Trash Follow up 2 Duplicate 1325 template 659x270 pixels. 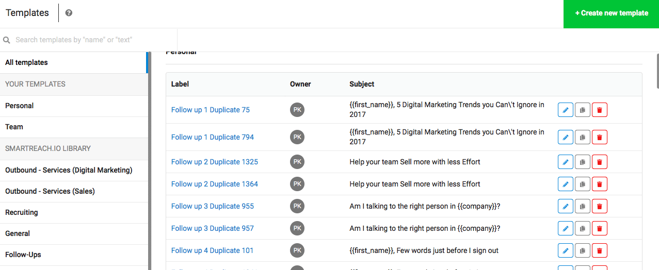click(x=600, y=162)
